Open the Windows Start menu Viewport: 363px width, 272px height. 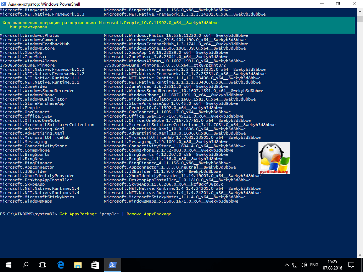pos(8,265)
